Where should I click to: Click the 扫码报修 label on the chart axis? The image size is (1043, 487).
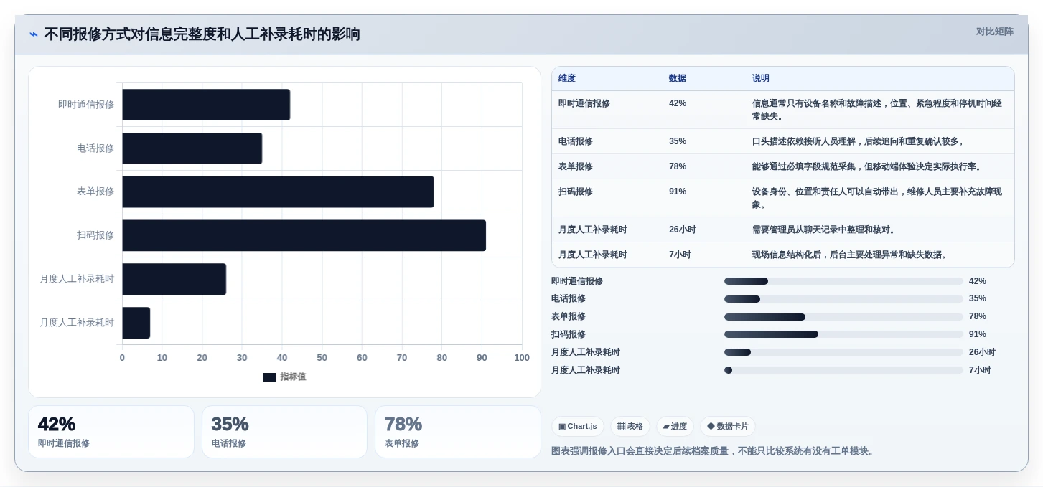[x=95, y=235]
